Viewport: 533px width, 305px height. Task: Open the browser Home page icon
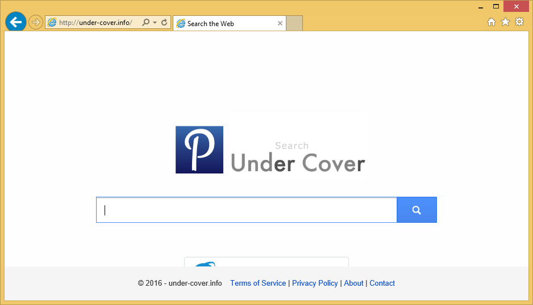[x=492, y=22]
